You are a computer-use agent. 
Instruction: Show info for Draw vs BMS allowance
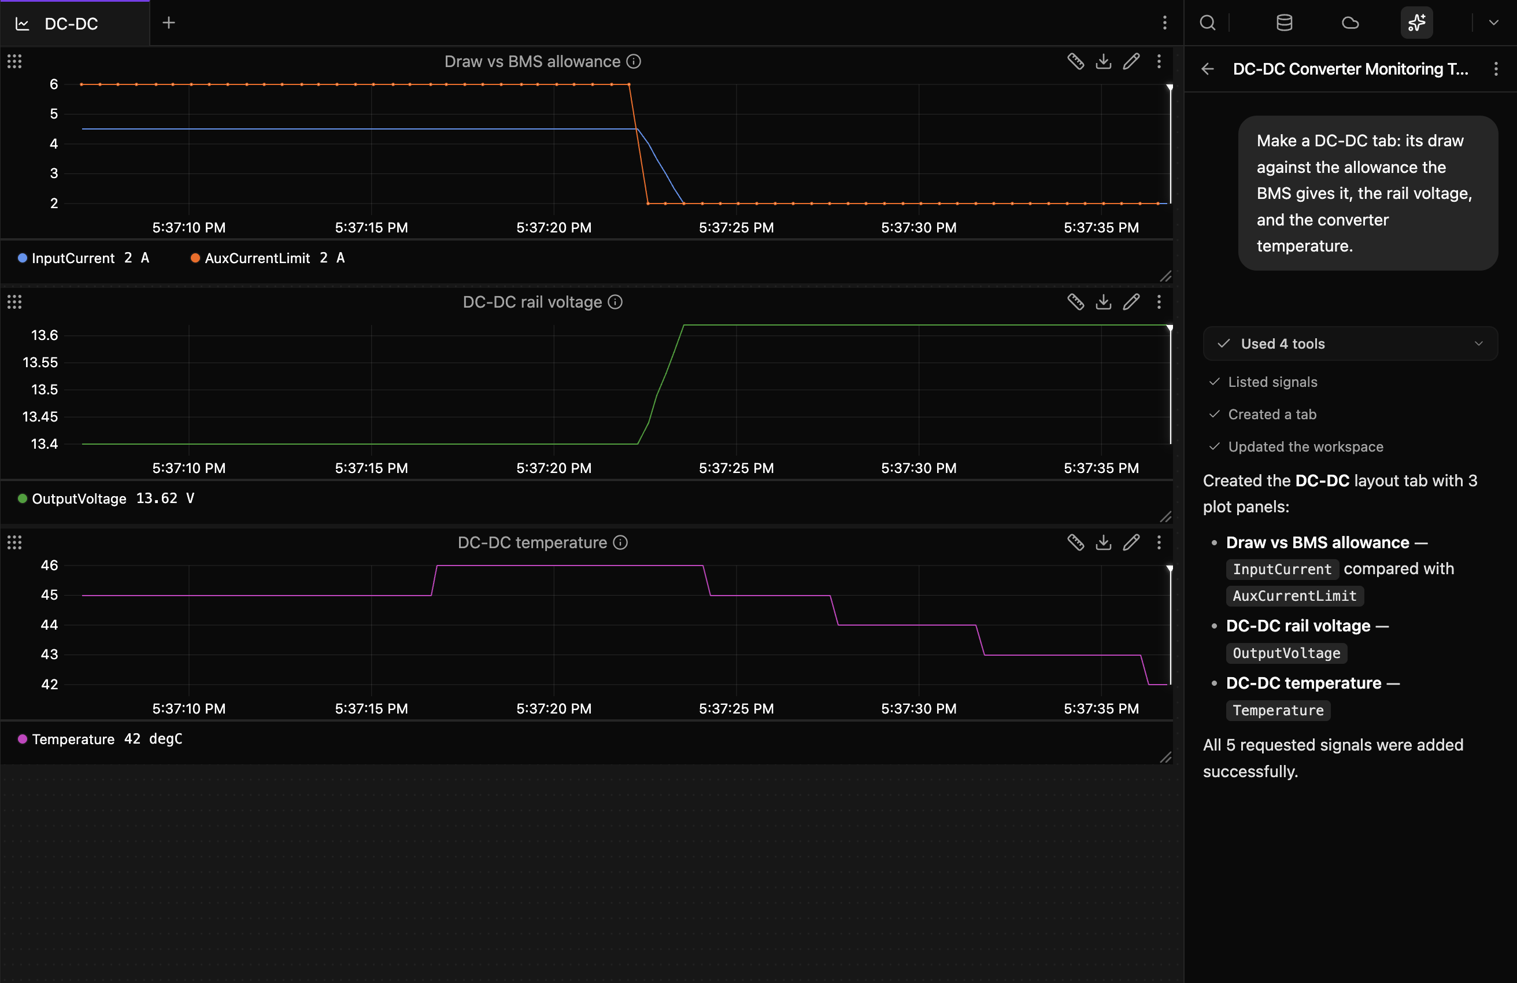tap(634, 61)
